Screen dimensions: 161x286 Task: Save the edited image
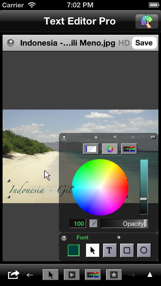(x=144, y=43)
